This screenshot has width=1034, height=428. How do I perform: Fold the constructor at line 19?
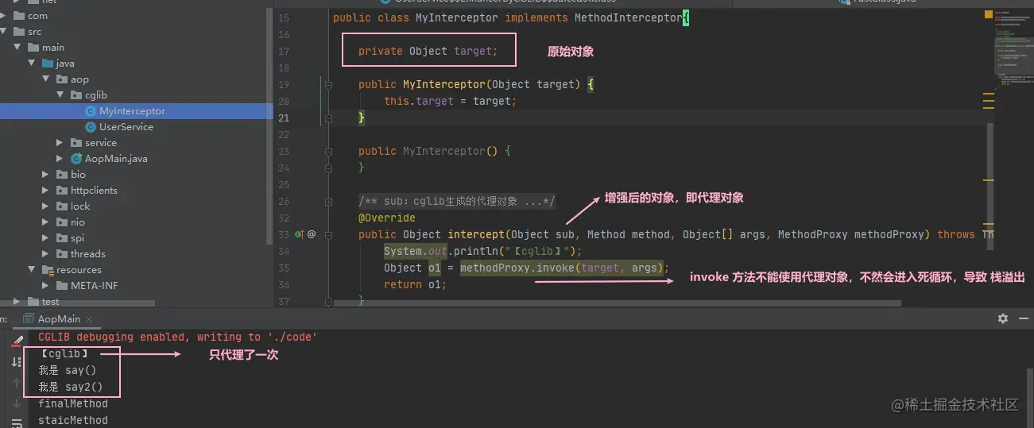click(x=327, y=84)
